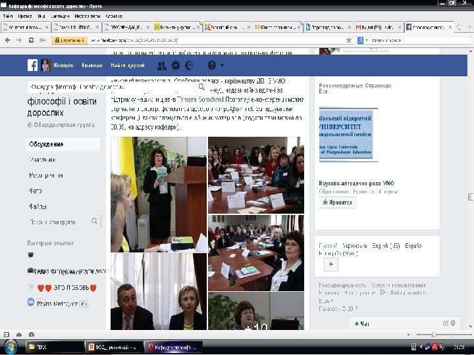Select Обсуждение in the group sidebar
474x355 pixels.
(x=63, y=144)
